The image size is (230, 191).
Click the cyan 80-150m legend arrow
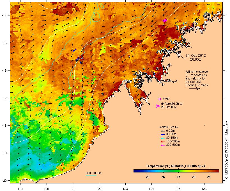163,138
